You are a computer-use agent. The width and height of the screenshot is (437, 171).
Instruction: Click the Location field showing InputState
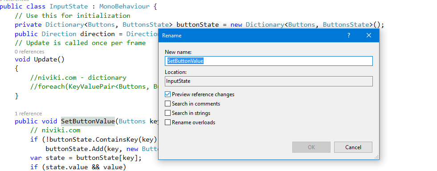[x=269, y=81]
